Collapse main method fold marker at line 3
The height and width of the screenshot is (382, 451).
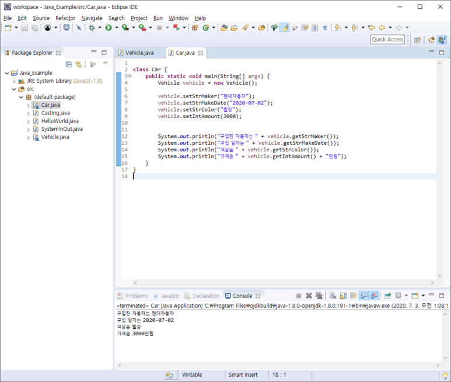click(130, 76)
